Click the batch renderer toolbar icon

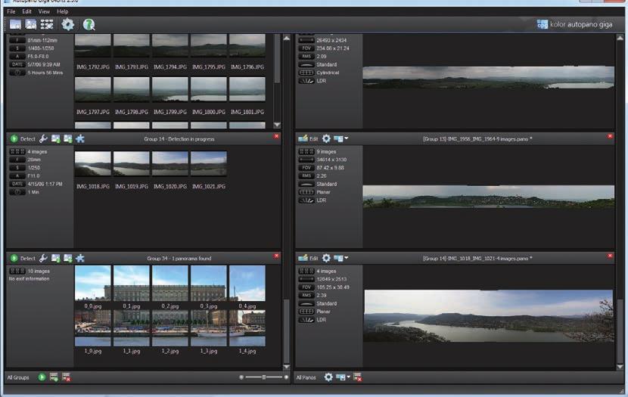click(x=47, y=24)
